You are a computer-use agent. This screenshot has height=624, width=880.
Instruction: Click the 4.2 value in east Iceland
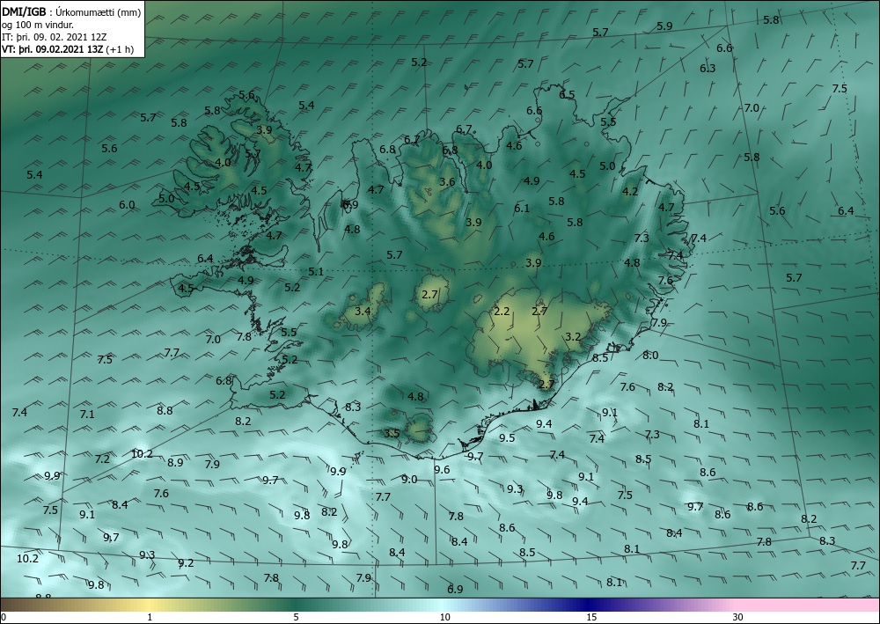[630, 191]
